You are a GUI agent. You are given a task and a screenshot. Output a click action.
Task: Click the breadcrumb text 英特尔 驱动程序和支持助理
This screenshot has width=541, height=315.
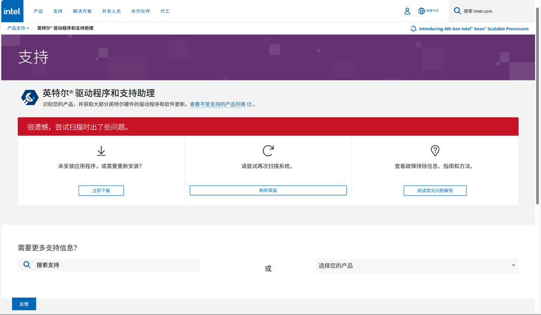[65, 28]
